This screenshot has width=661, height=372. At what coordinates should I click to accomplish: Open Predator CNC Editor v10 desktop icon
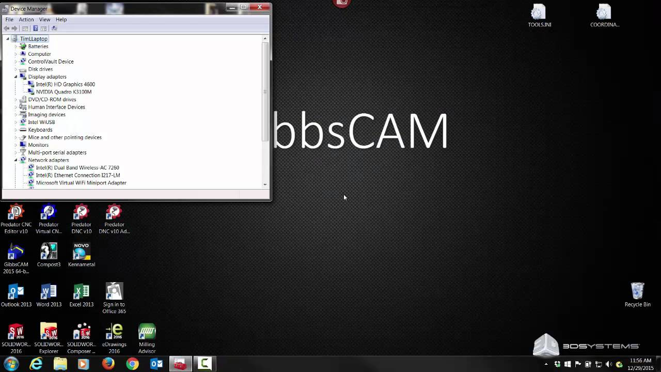point(16,219)
